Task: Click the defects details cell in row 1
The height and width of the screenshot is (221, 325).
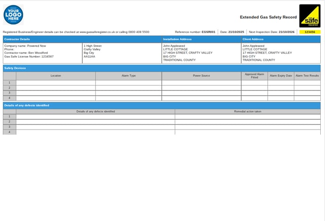Action: coord(95,116)
